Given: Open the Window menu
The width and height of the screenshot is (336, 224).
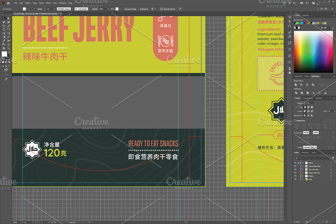Looking at the screenshot, I should click(x=63, y=3).
